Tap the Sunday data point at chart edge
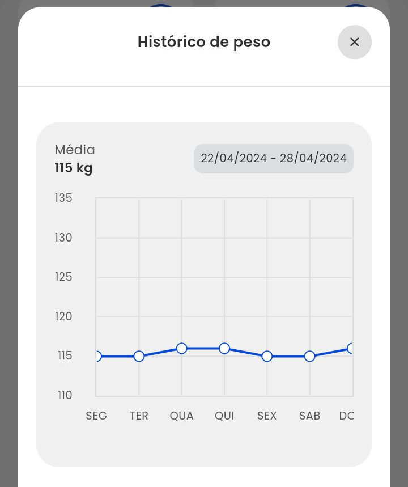408x487 pixels. tap(351, 348)
